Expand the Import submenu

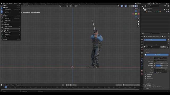[x=11, y=29]
